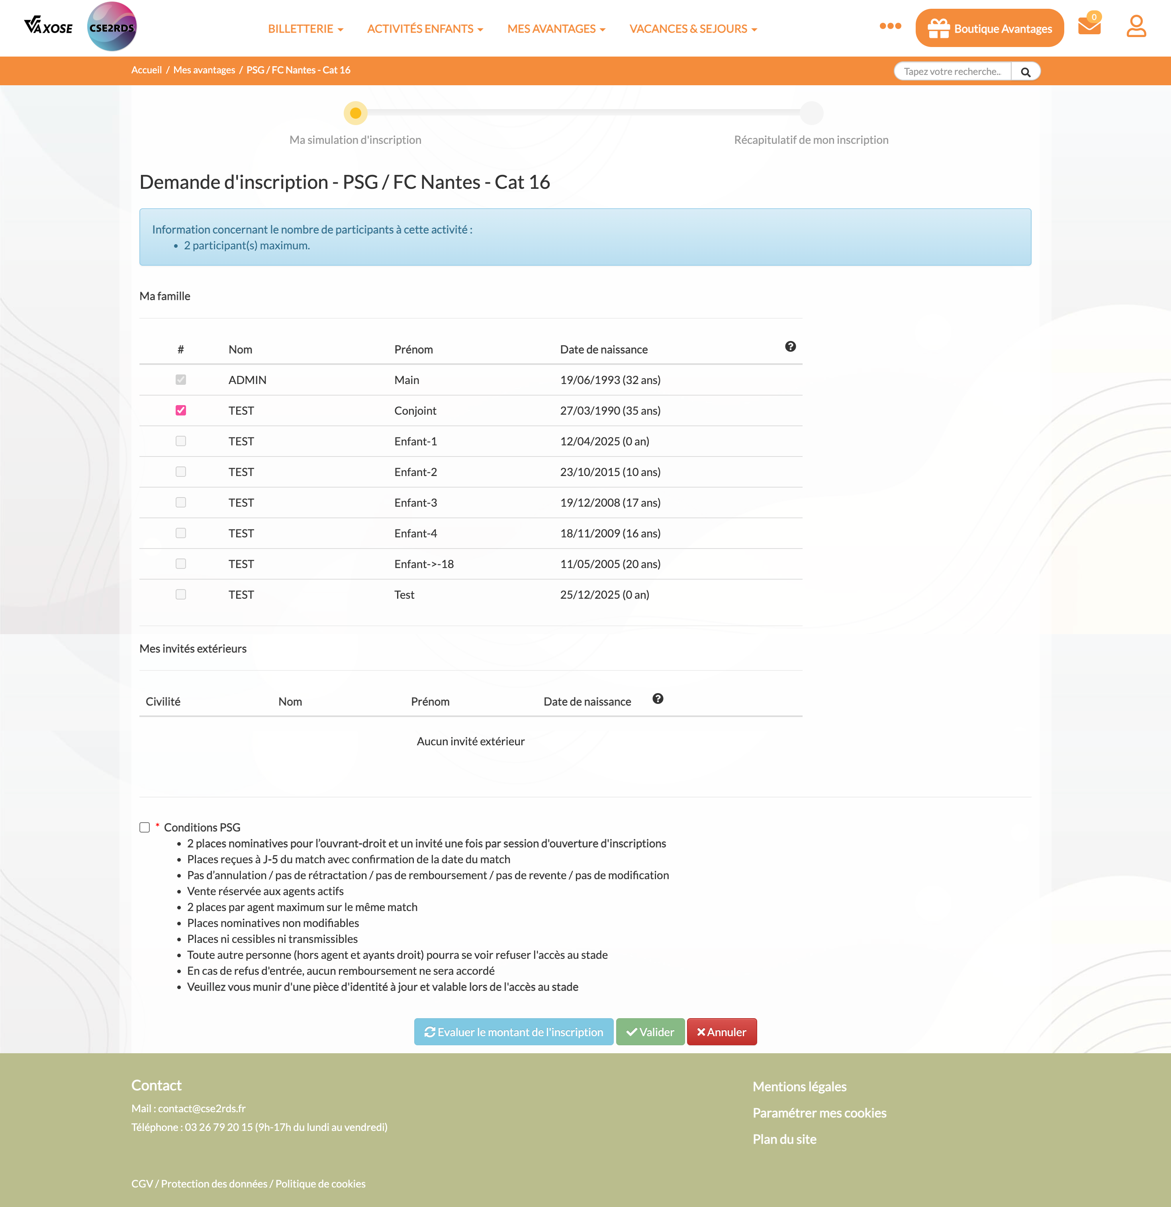Uncheck the TEST Conjoint checkbox
The width and height of the screenshot is (1171, 1207).
(180, 411)
